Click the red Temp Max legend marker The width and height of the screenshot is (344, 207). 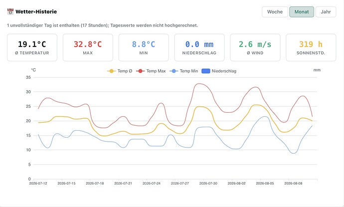coord(141,71)
